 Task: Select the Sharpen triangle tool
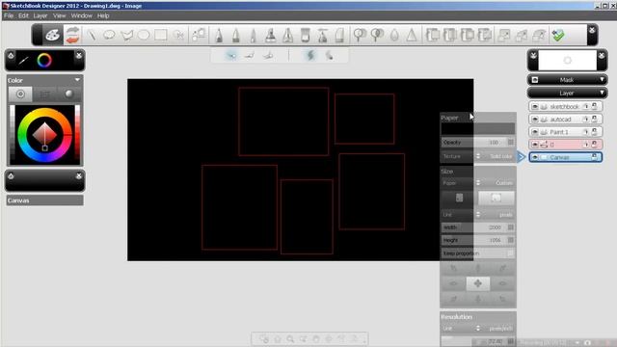pos(412,35)
